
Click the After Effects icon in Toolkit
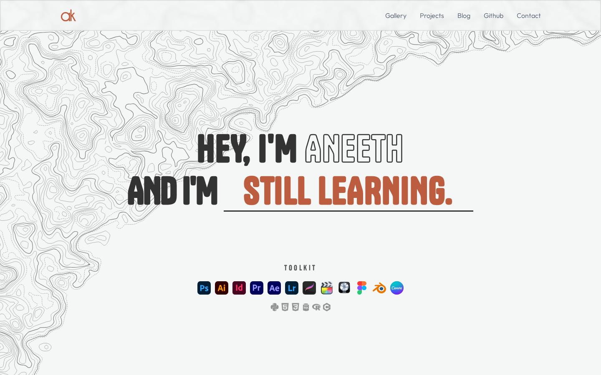274,288
